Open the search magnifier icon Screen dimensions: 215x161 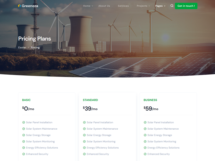click(172, 6)
